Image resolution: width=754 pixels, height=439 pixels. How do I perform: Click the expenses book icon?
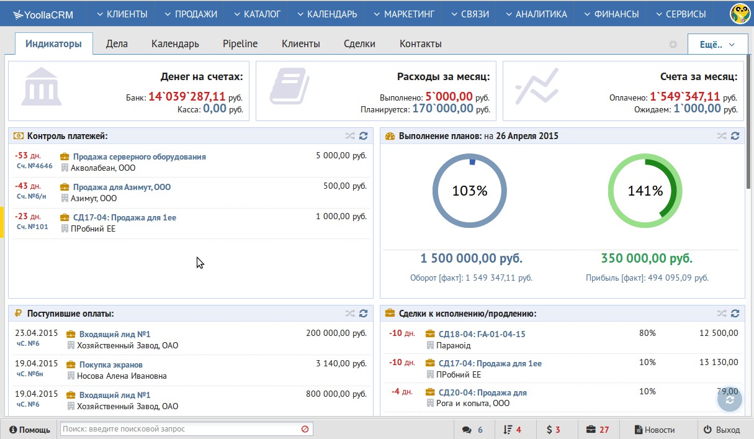tap(289, 85)
